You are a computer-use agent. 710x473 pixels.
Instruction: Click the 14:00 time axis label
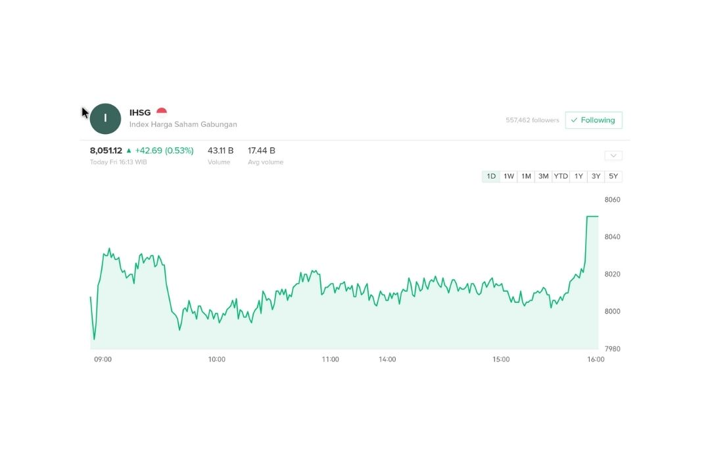[387, 359]
